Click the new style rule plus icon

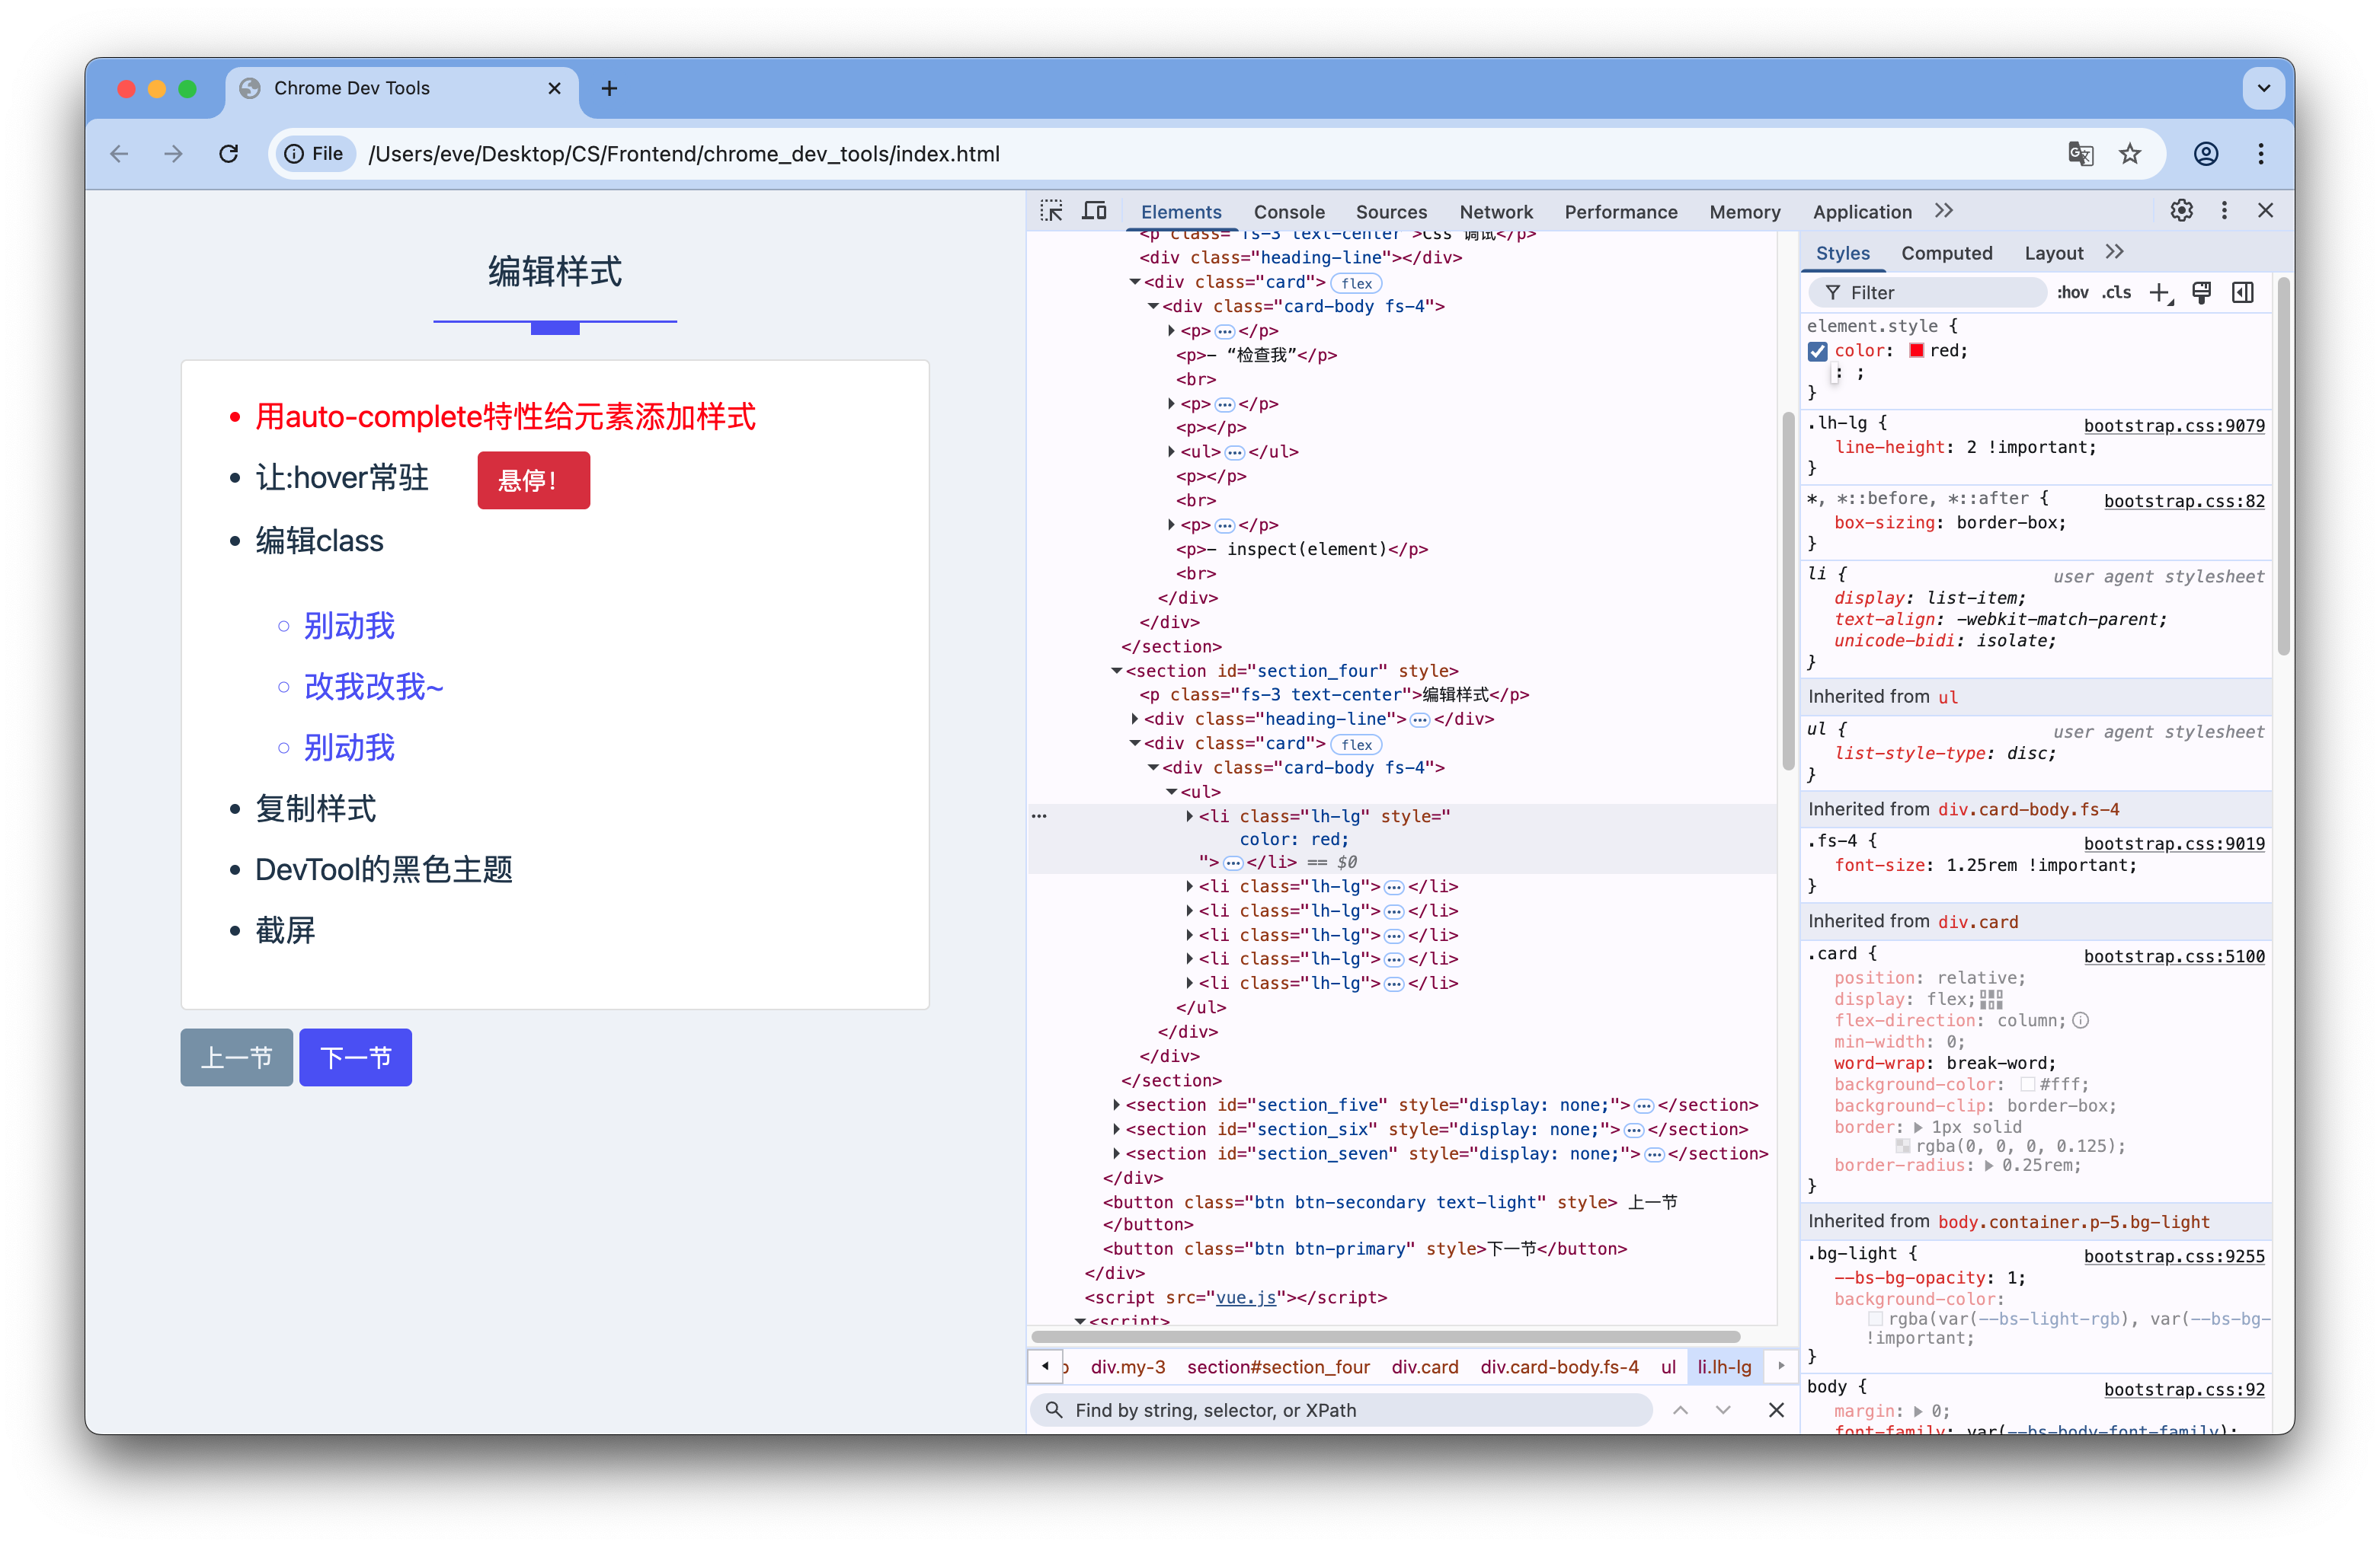[x=2159, y=293]
